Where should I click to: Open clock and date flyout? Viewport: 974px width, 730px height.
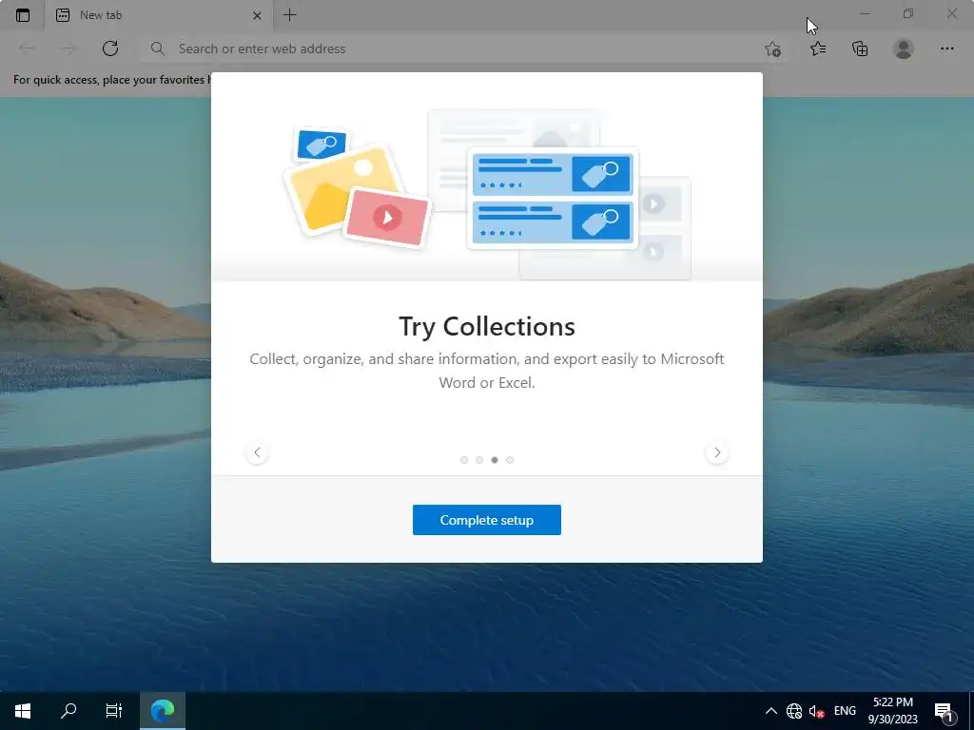click(x=892, y=711)
